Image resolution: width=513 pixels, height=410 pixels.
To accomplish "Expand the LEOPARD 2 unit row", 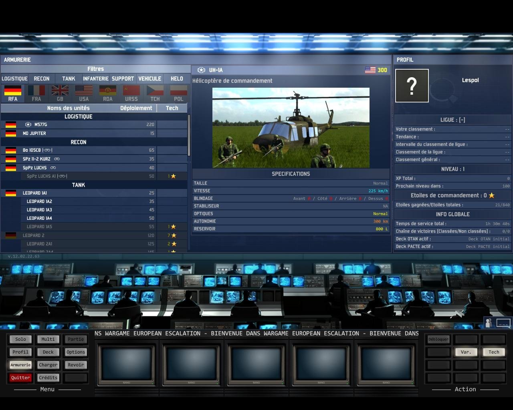I will pyautogui.click(x=33, y=235).
